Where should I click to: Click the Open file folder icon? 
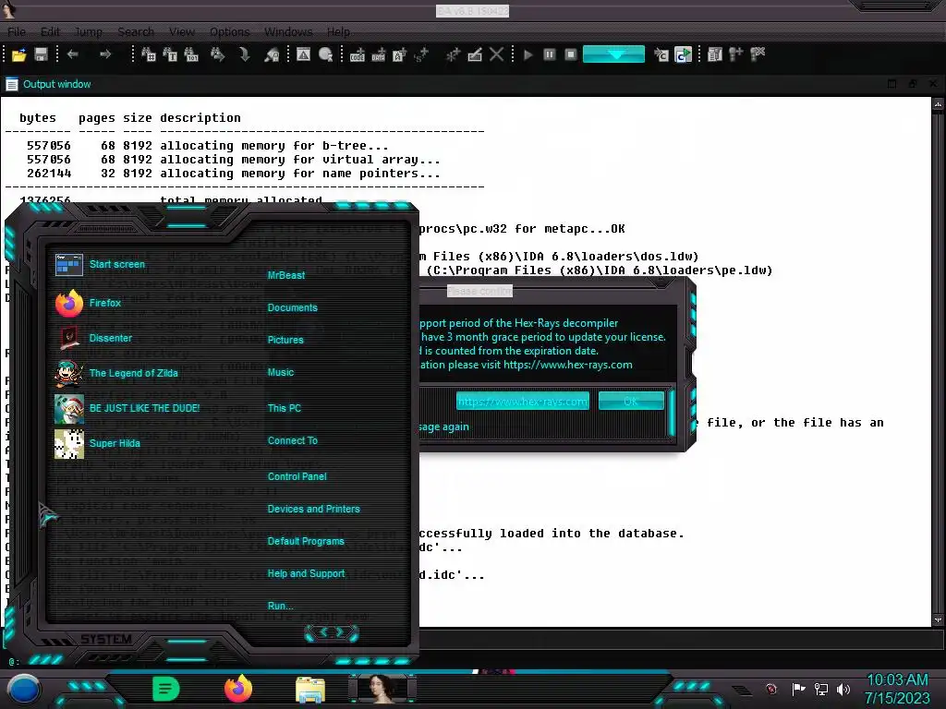coord(18,54)
